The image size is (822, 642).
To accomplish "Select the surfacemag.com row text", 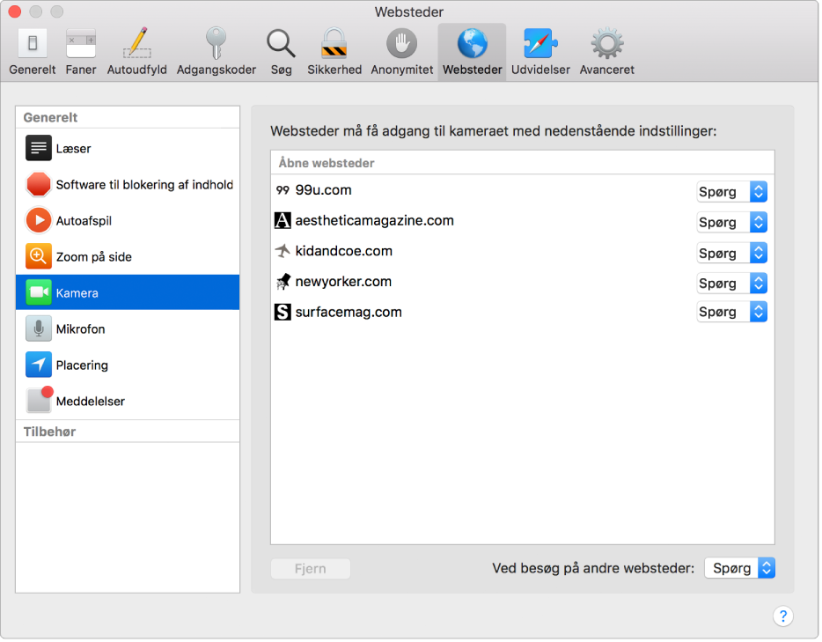I will (x=349, y=313).
